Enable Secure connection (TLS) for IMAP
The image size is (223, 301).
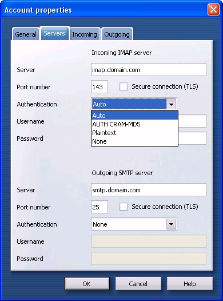pyautogui.click(x=124, y=86)
